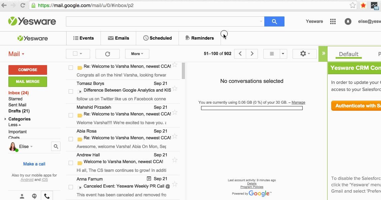Image resolution: width=381 pixels, height=200 pixels.
Task: Open the Mail switcher dropdown
Action: pyautogui.click(x=16, y=54)
